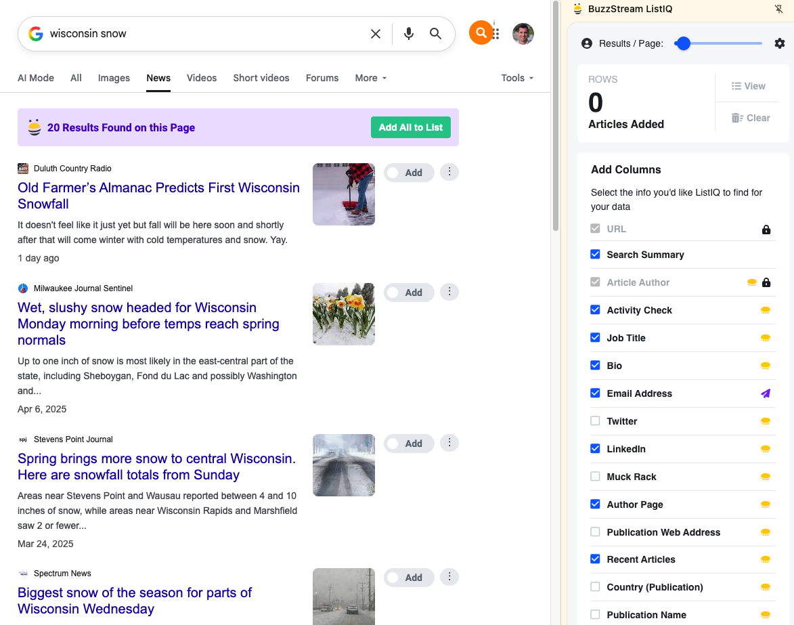This screenshot has width=794, height=625.
Task: Check the Muck Rack column checkbox
Action: click(x=595, y=477)
